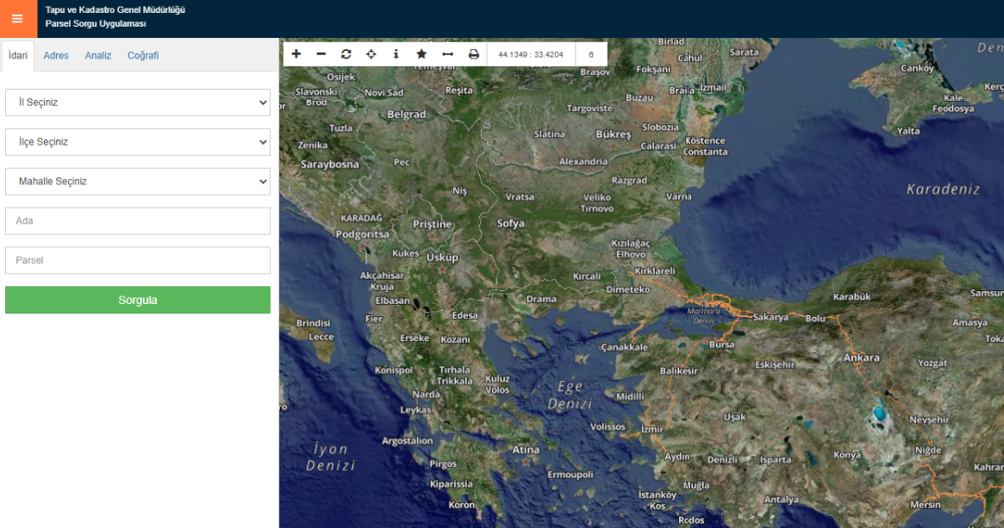
Task: Expand the İlçe Seçiniz dropdown
Action: [x=138, y=142]
